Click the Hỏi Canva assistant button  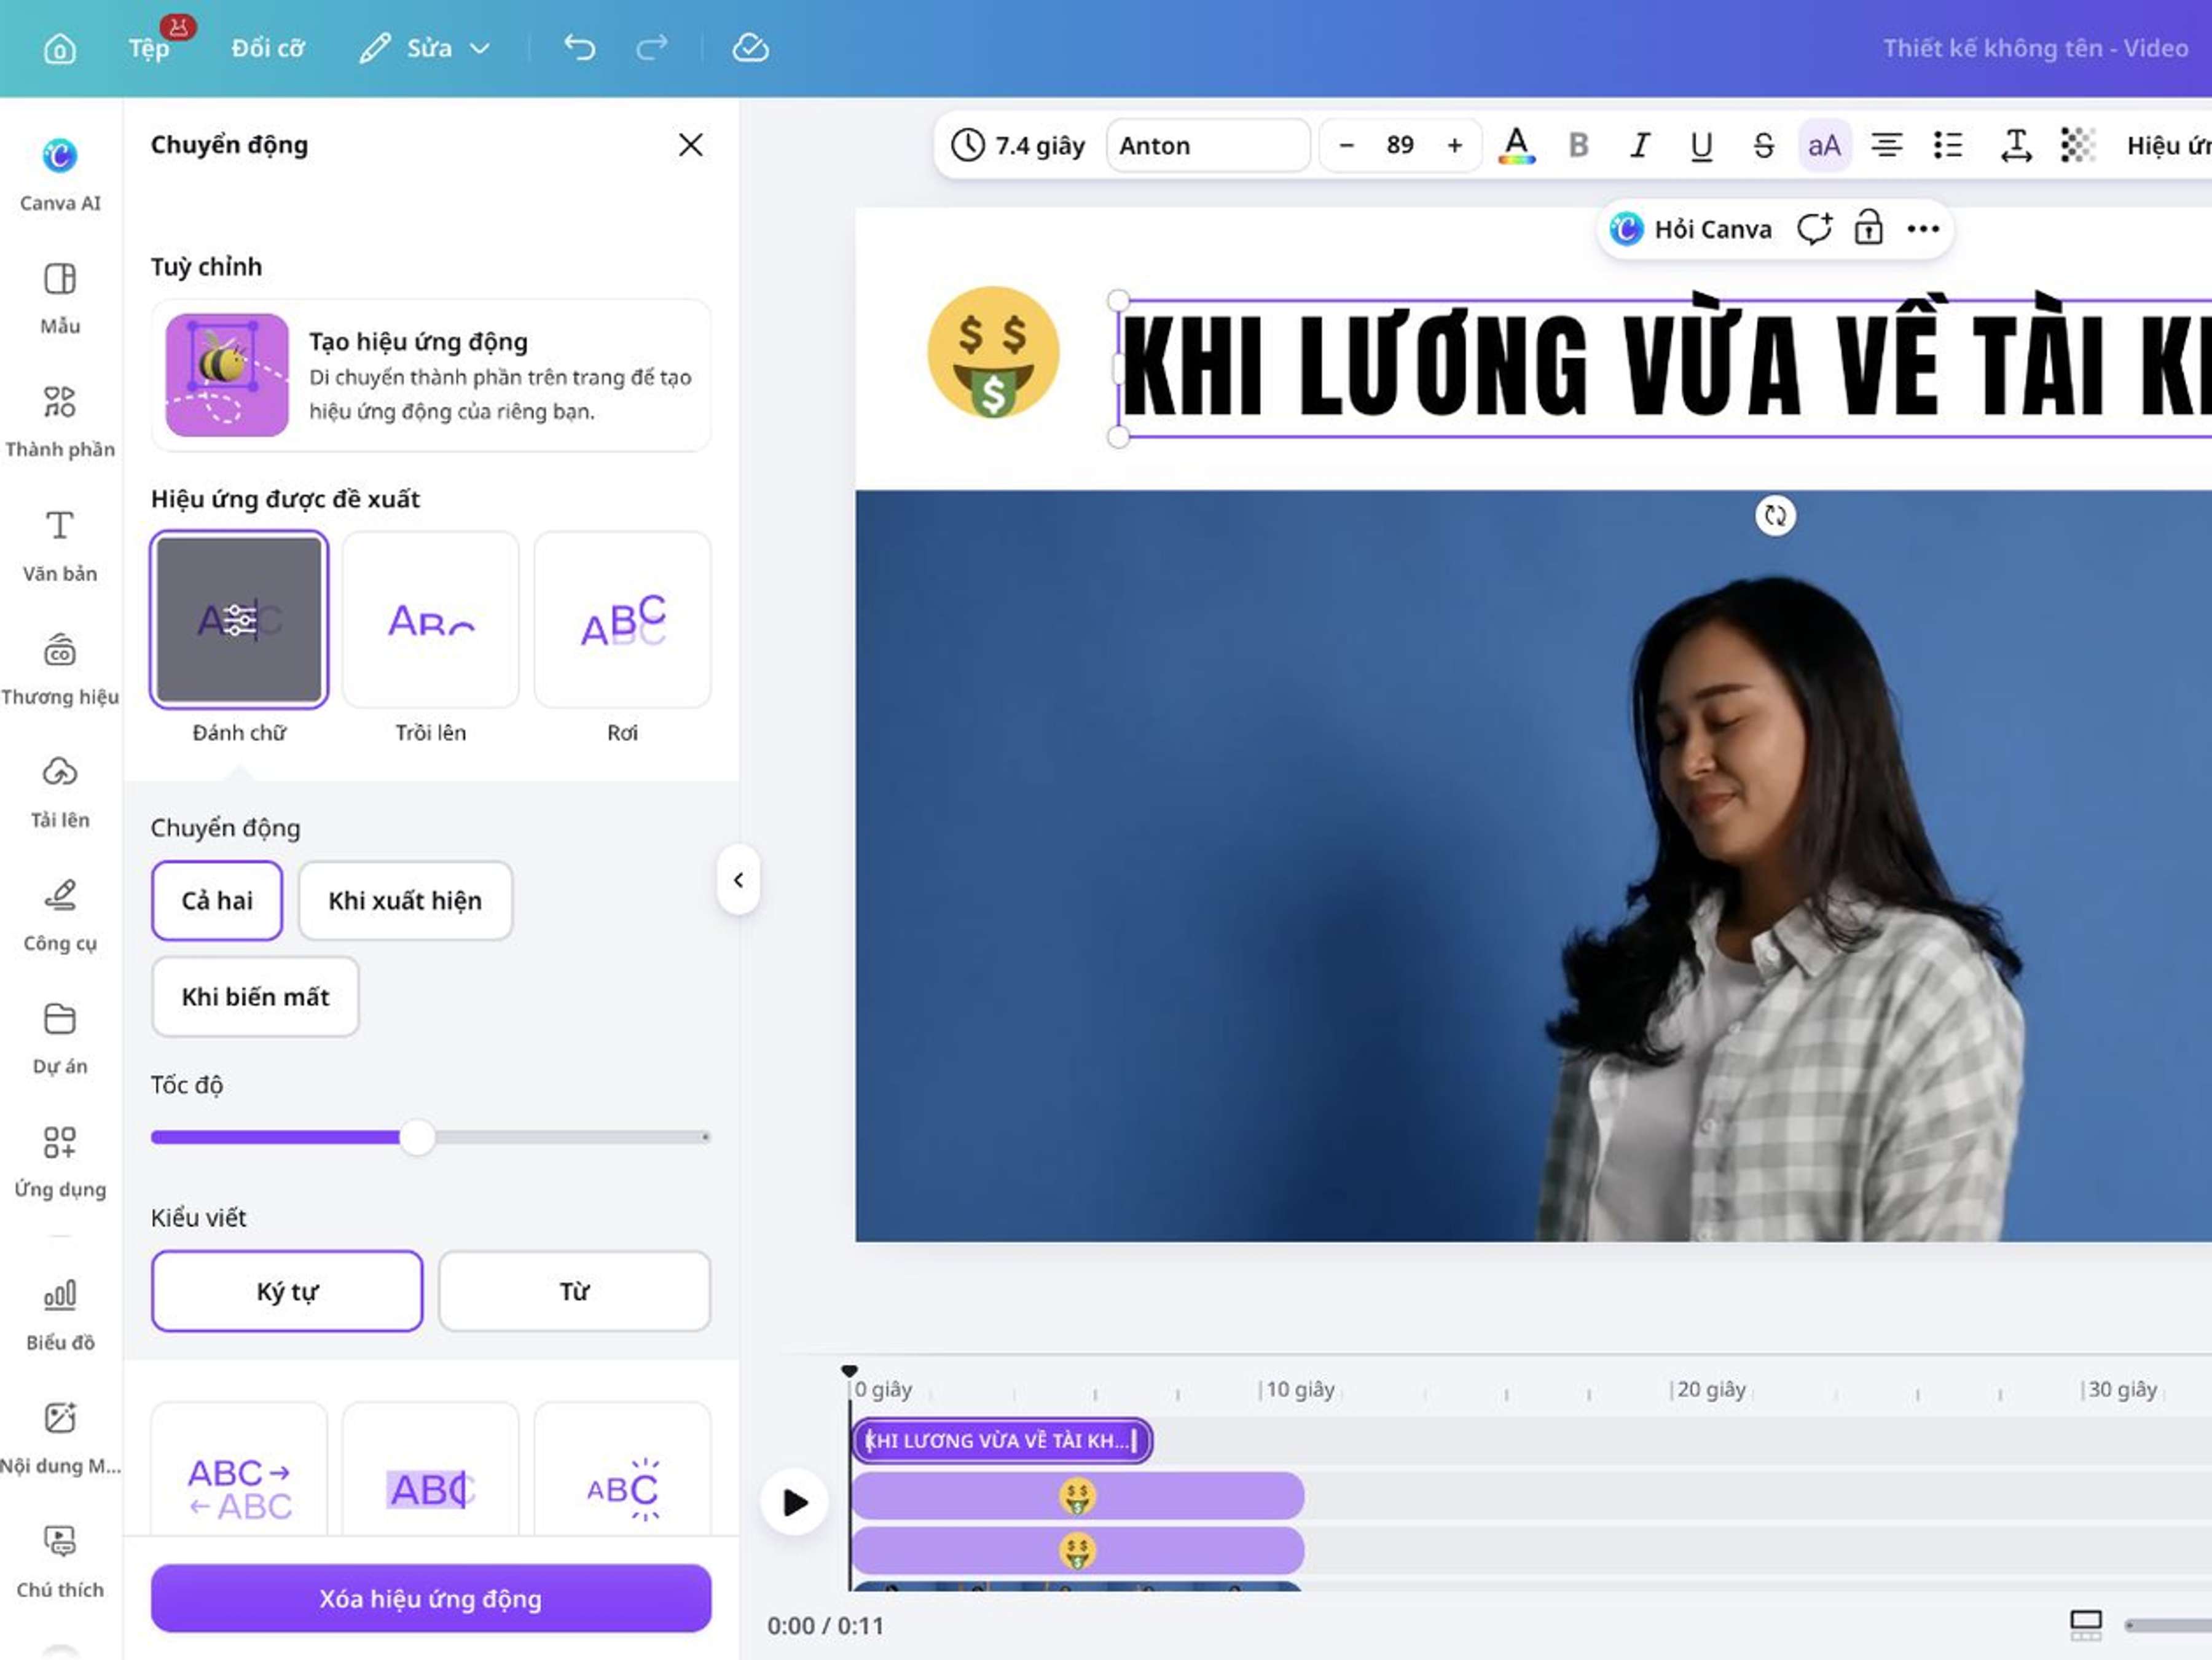pos(1690,229)
